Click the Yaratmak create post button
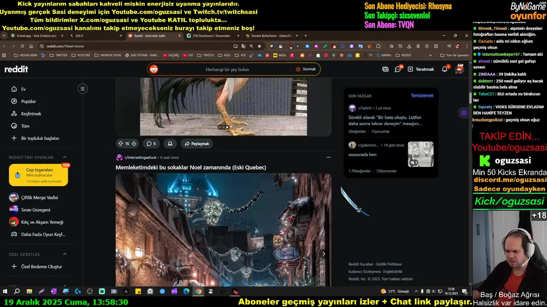This screenshot has width=547, height=307. point(421,69)
